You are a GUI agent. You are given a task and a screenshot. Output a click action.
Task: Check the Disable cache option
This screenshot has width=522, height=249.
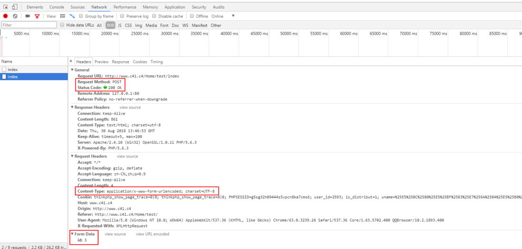pos(154,16)
